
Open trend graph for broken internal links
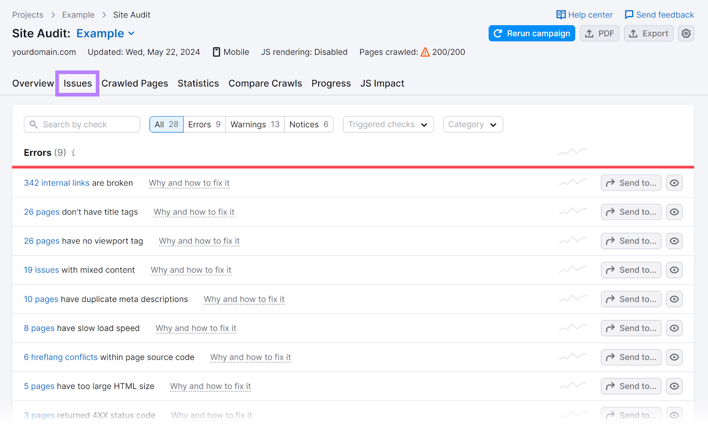[573, 183]
